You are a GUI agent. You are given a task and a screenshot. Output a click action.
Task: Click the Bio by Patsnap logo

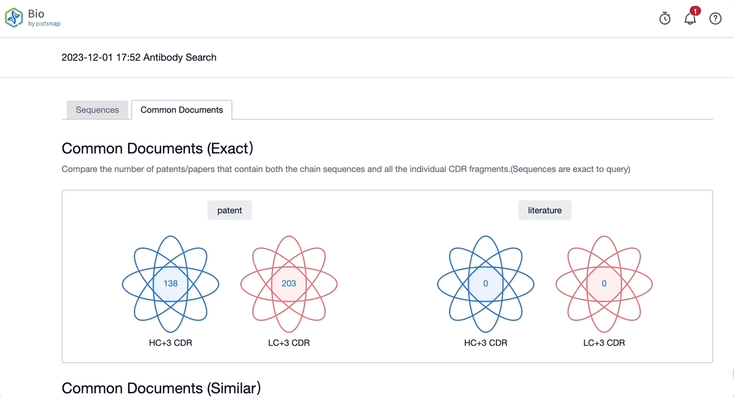click(x=33, y=18)
